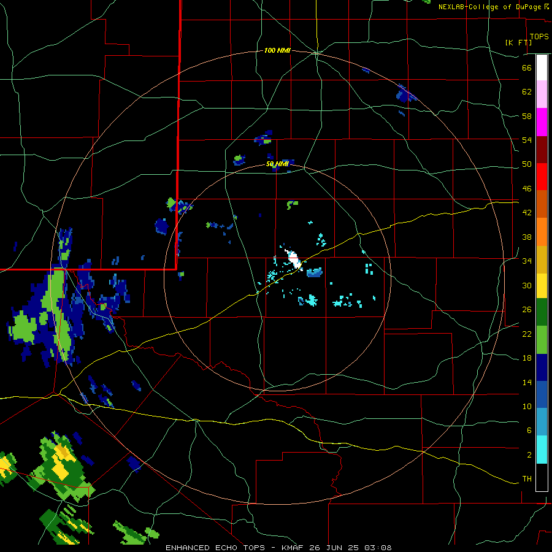The image size is (552, 552).
Task: Click the navy legend swatch
Action: (x=542, y=367)
